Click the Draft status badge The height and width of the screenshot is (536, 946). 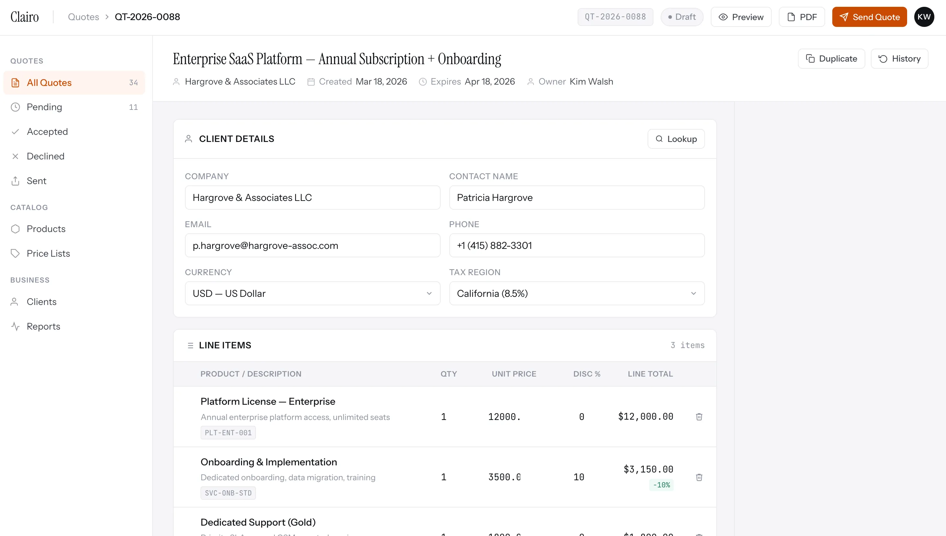pos(682,17)
